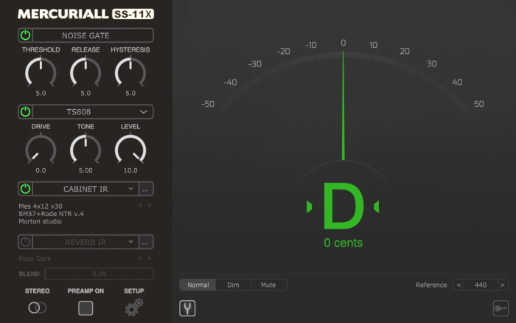Click the Level knob
The width and height of the screenshot is (516, 323).
pos(130,149)
